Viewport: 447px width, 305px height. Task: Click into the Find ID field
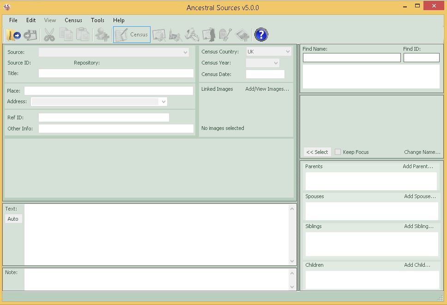(x=421, y=58)
